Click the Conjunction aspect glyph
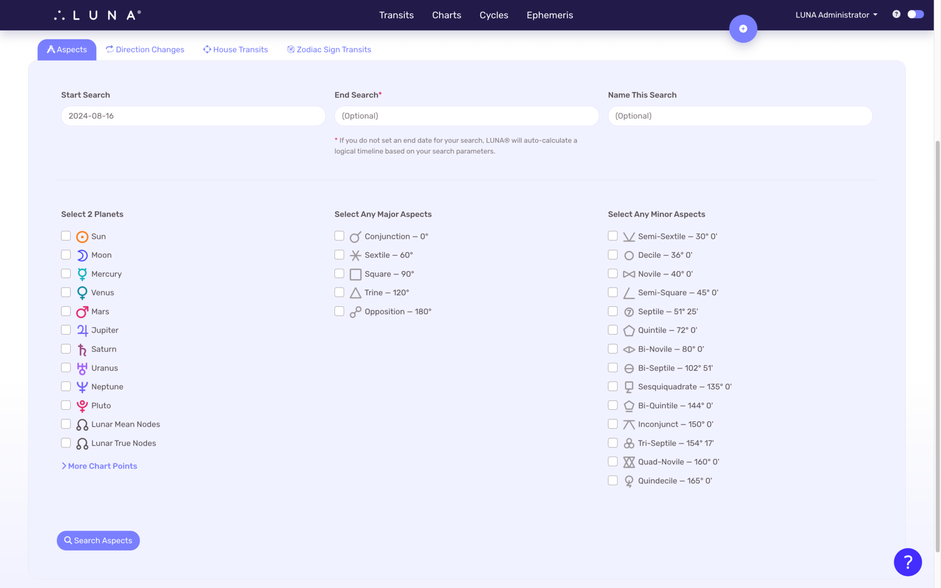This screenshot has height=588, width=941. tap(355, 236)
